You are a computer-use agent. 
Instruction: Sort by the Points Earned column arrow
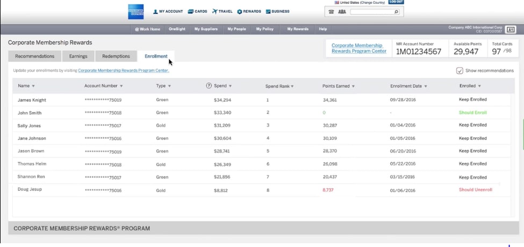(x=353, y=86)
